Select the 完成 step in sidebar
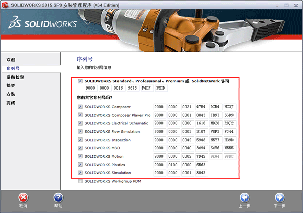 (11, 103)
